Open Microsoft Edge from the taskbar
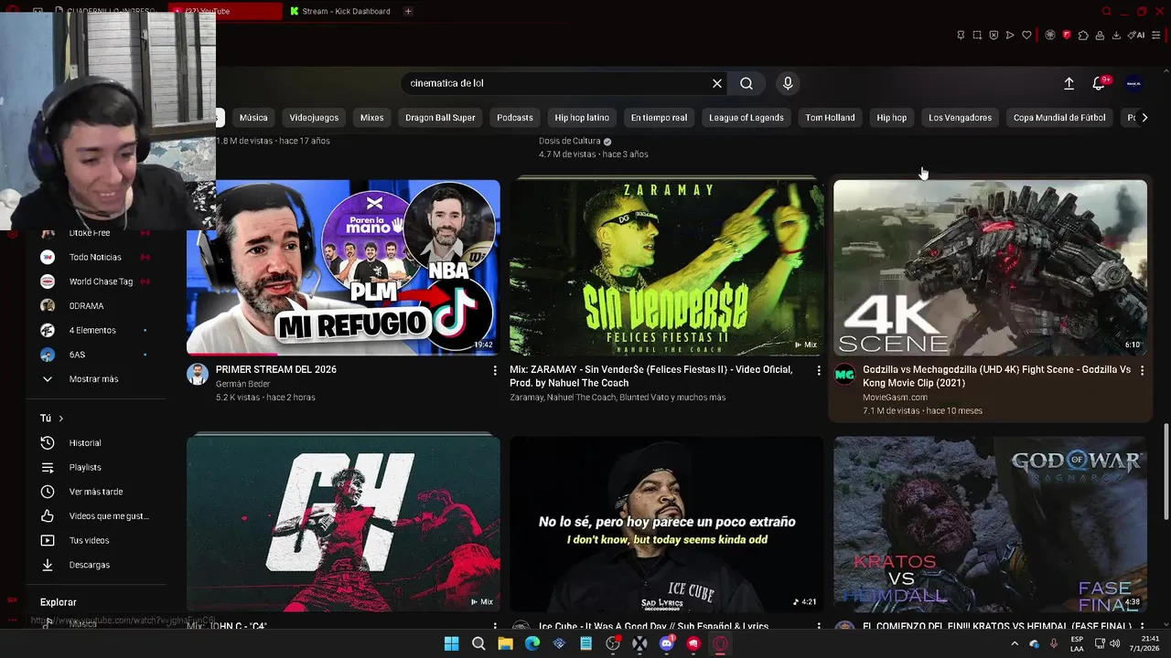 532,643
